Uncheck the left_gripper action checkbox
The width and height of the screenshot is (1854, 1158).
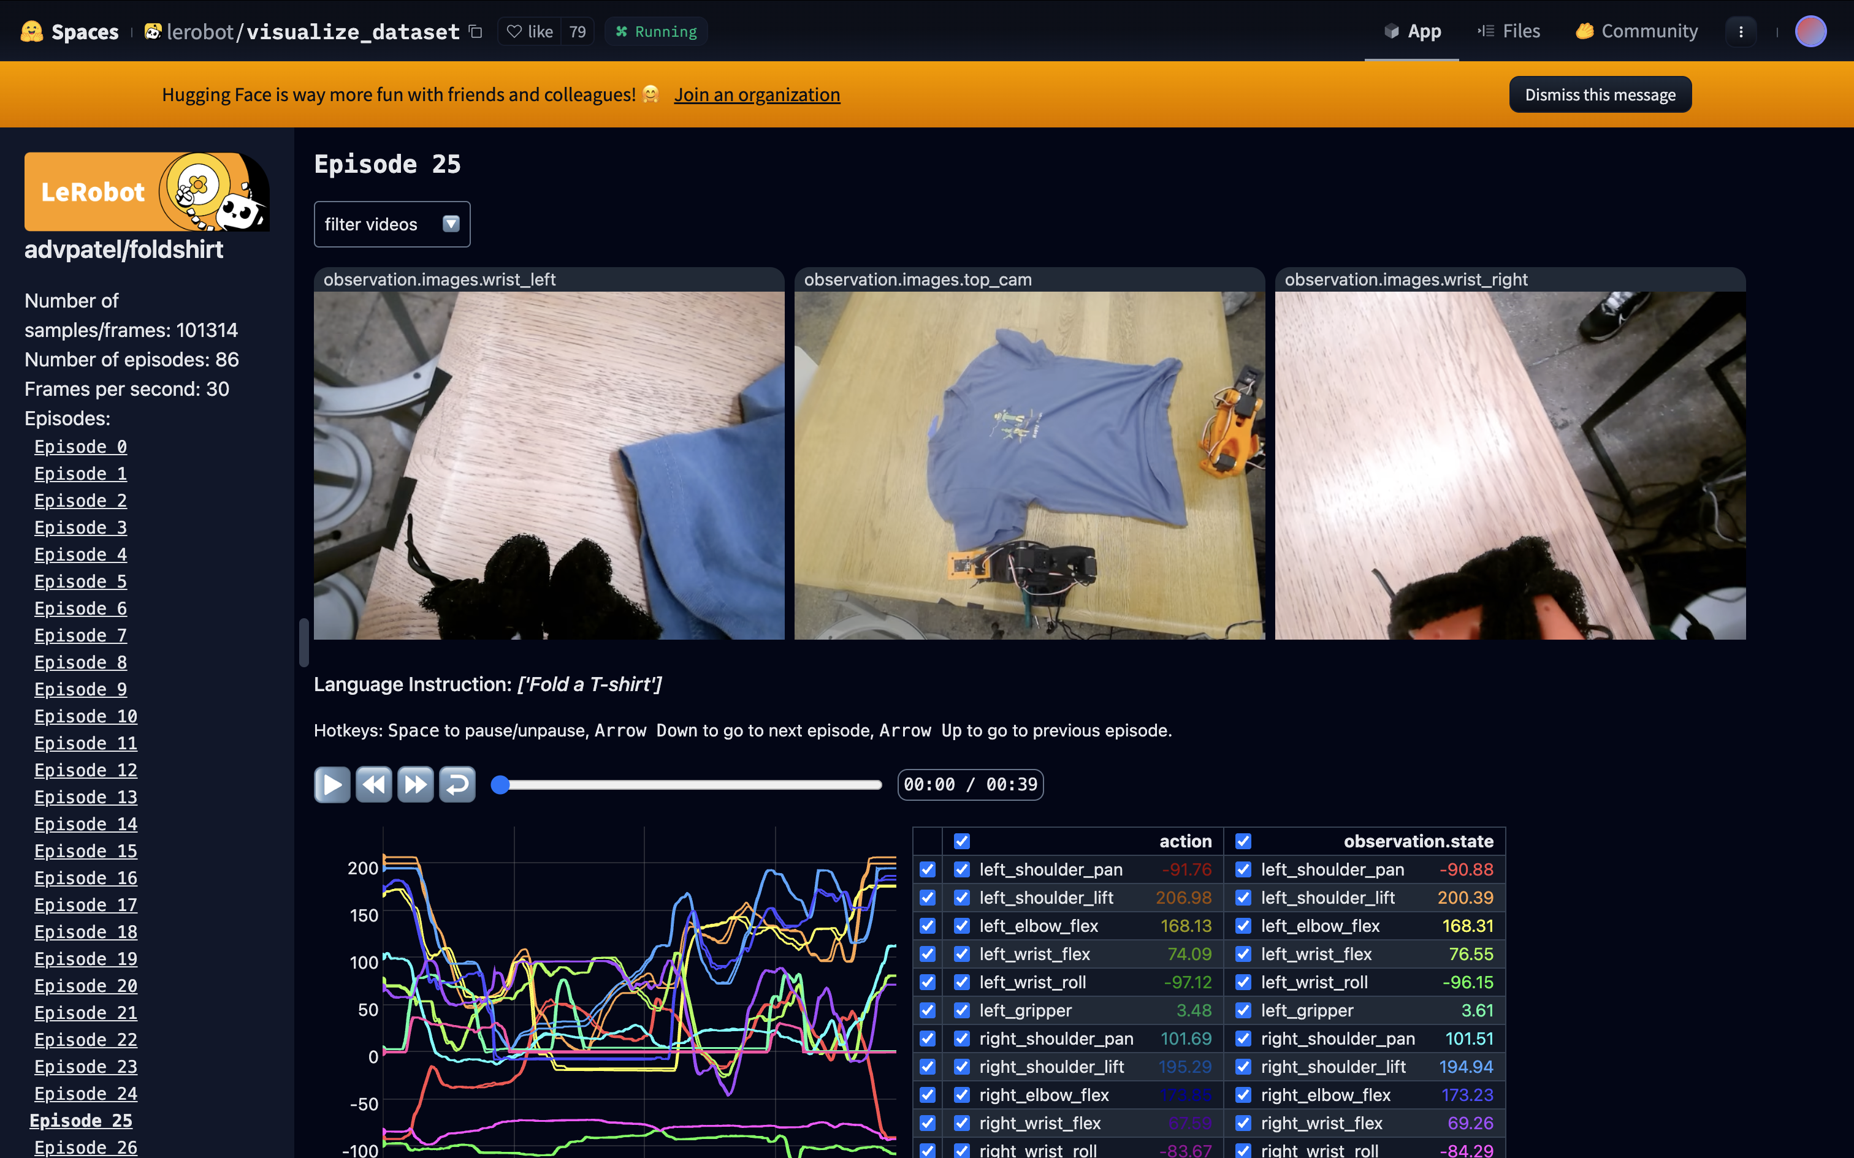point(961,1010)
